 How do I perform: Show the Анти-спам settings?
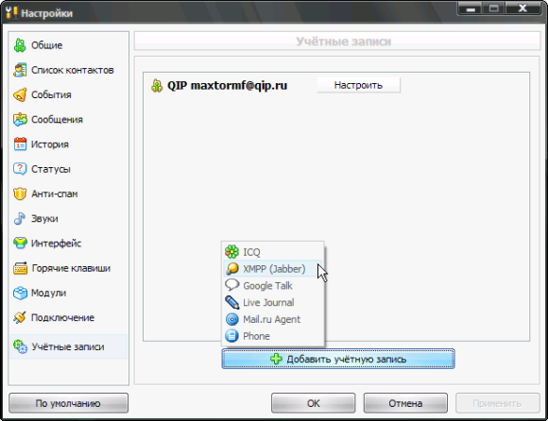[x=68, y=194]
